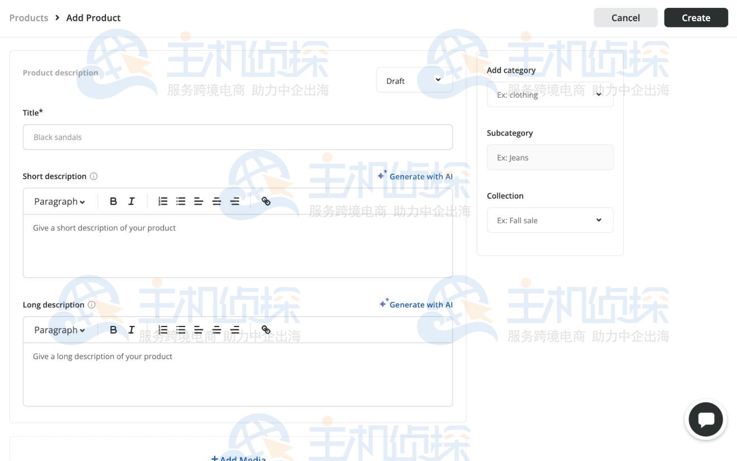Insert numbered list in Long description editor
737x461 pixels.
pos(163,330)
